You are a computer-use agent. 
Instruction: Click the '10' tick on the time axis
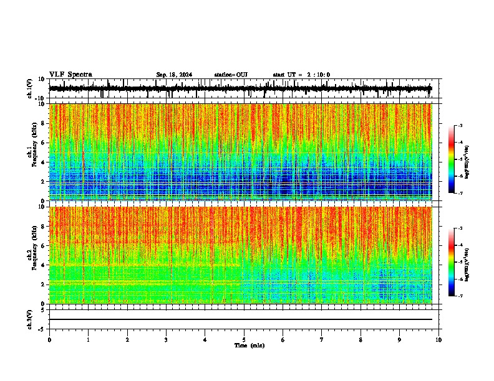point(438,340)
